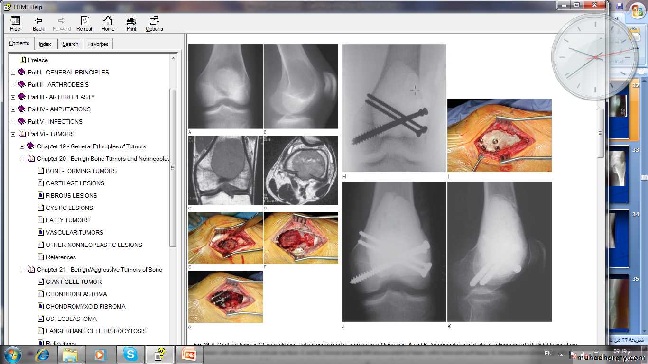Click the content pane vertical scrollbar thumb

pos(600,133)
